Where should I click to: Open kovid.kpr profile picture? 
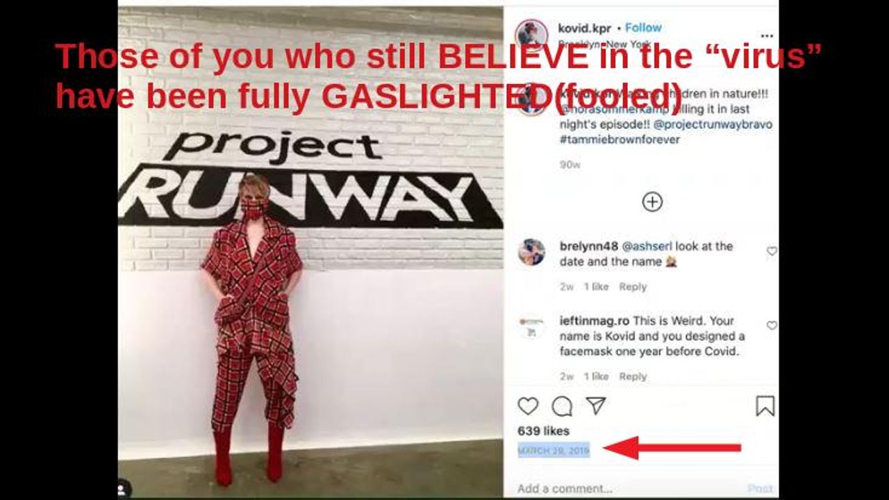coord(531,33)
